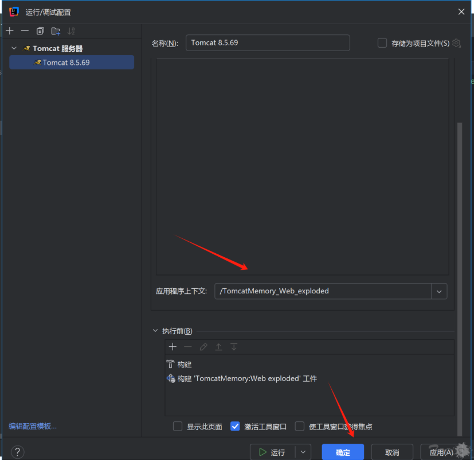This screenshot has height=461, width=474.
Task: Open the gear settings beside 存储为项目文件
Action: [456, 43]
